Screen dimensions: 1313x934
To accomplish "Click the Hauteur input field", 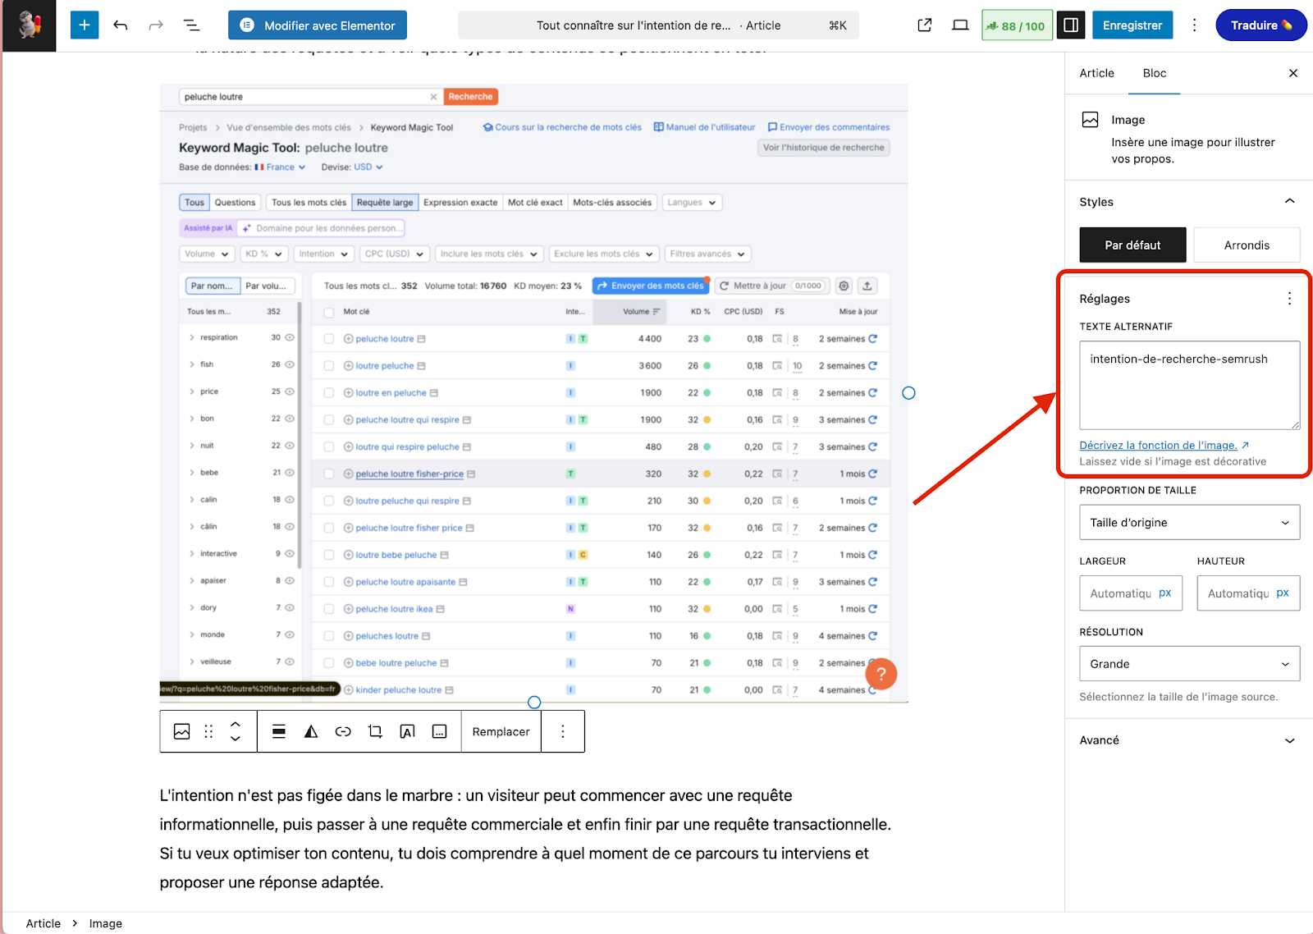I will 1238,593.
